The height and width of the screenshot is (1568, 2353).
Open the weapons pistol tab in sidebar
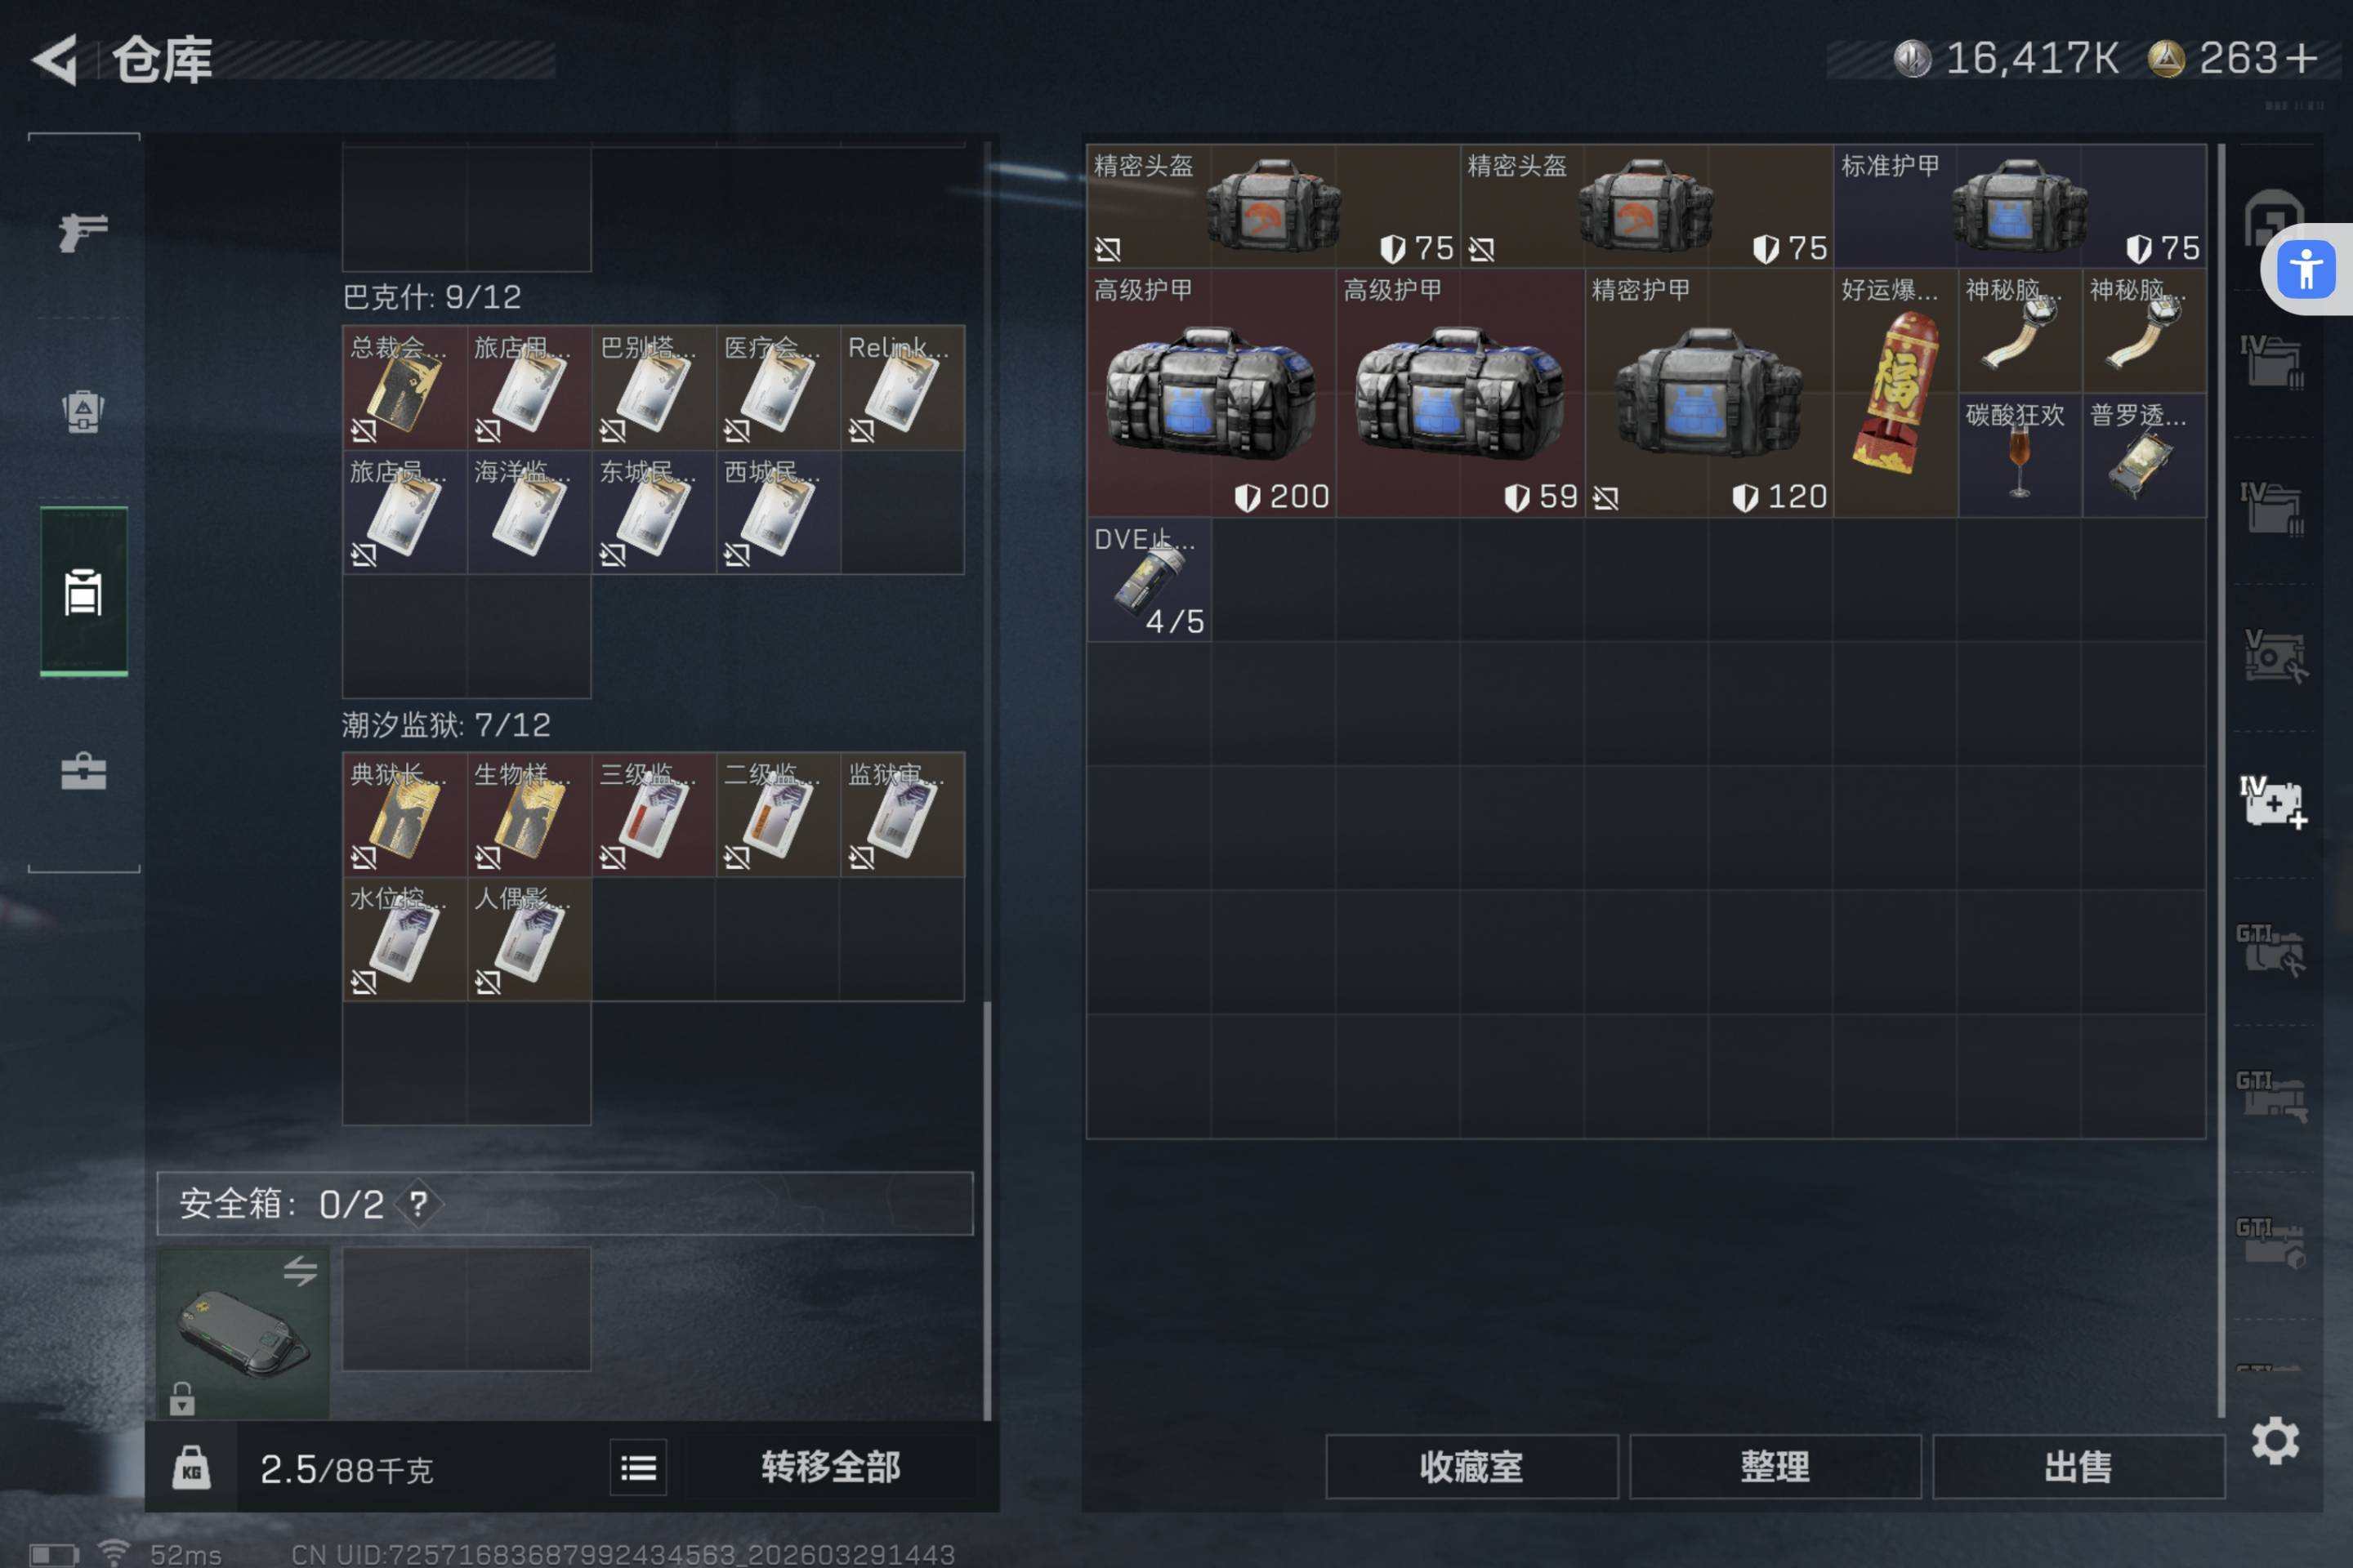pos(83,232)
